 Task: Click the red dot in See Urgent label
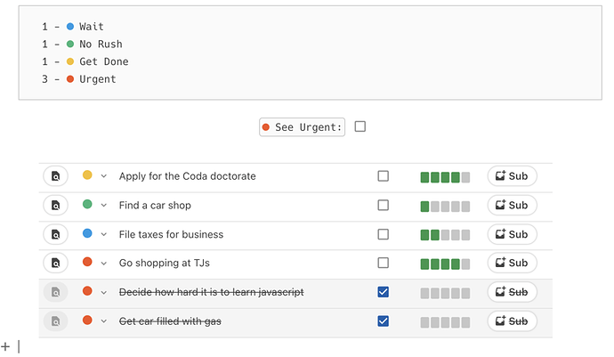pyautogui.click(x=265, y=127)
